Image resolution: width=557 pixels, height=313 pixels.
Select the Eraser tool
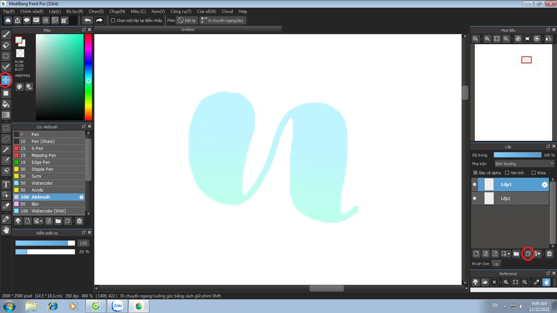pyautogui.click(x=5, y=45)
